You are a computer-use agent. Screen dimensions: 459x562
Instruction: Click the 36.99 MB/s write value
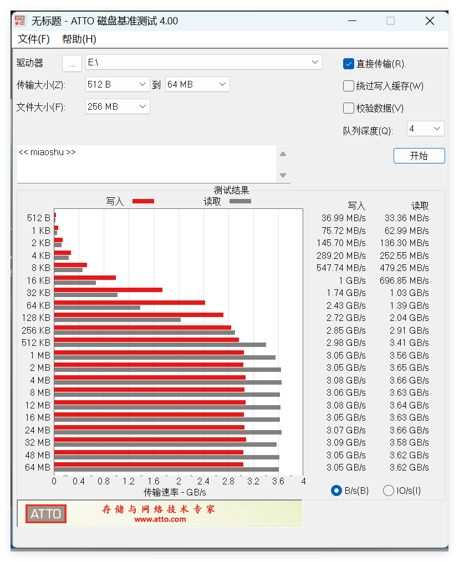(344, 218)
